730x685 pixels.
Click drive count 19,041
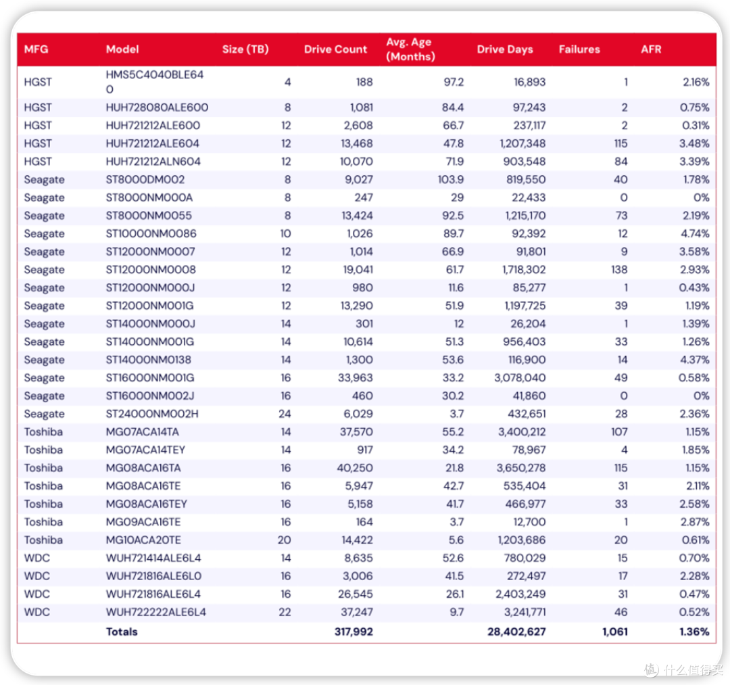pos(357,270)
